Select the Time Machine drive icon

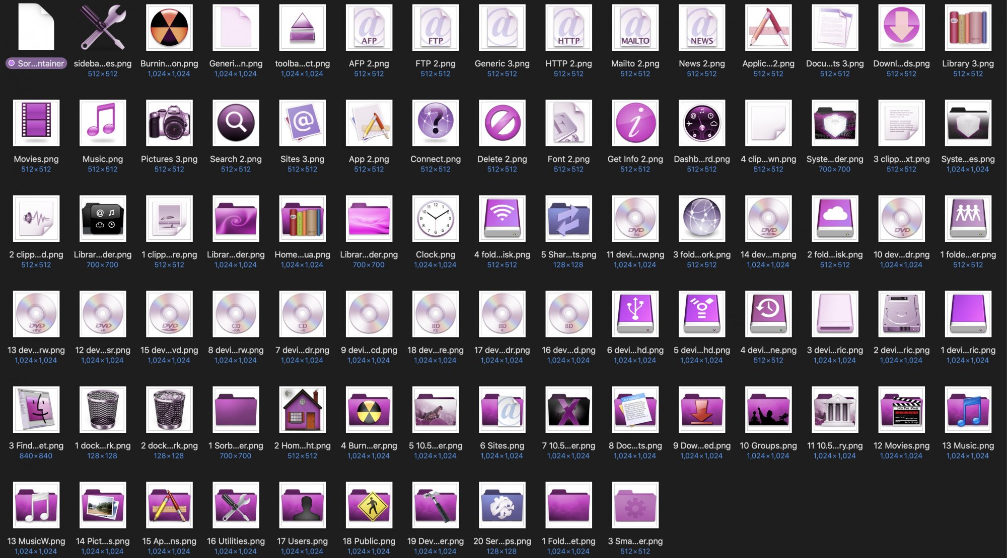click(x=768, y=314)
